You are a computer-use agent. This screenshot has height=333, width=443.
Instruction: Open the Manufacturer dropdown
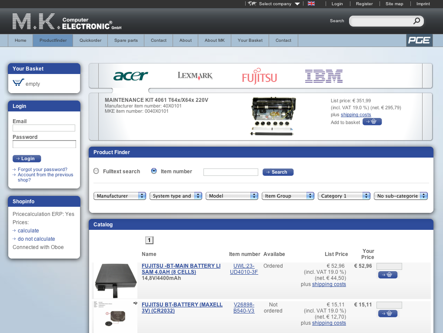tap(120, 196)
